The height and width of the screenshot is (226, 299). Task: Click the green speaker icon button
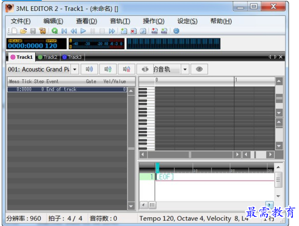[x=108, y=69]
